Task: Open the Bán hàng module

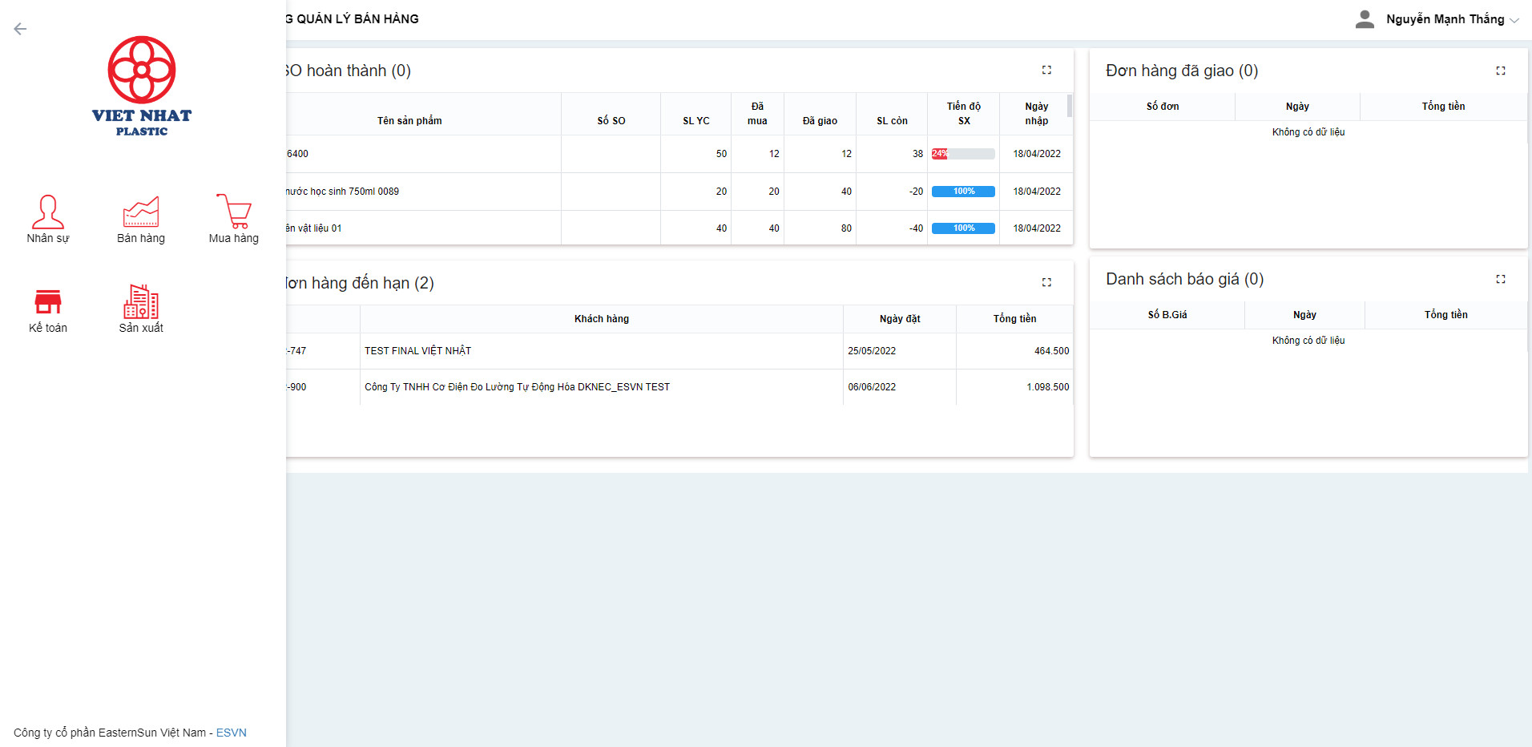Action: (141, 219)
